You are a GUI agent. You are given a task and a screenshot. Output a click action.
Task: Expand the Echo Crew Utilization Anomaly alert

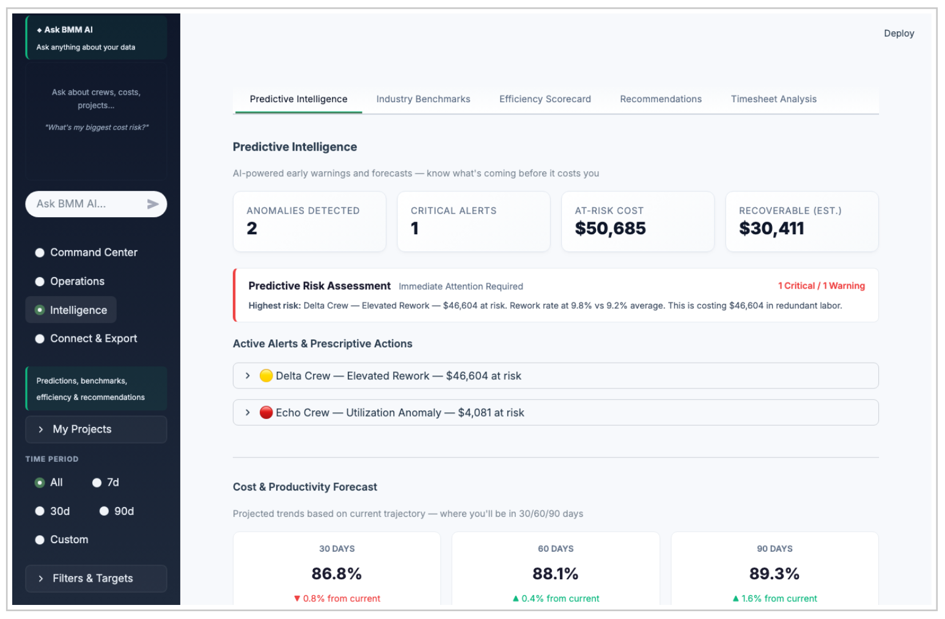pos(556,412)
